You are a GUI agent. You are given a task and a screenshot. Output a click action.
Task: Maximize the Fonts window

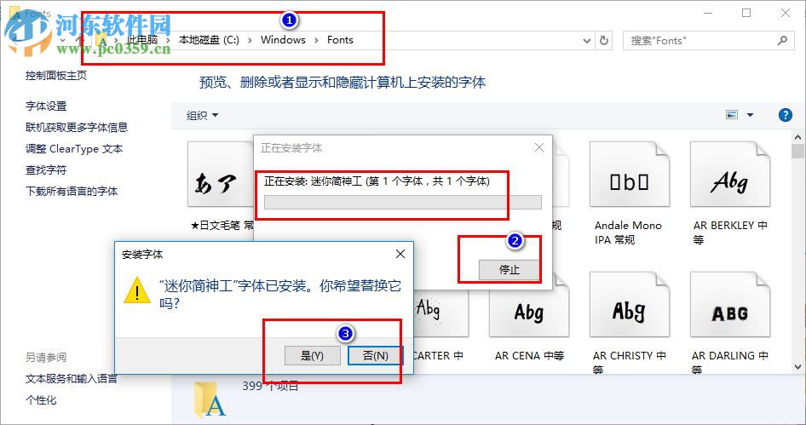746,13
